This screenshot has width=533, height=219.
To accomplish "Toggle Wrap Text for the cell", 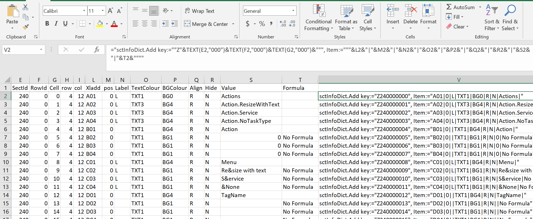I will 199,11.
